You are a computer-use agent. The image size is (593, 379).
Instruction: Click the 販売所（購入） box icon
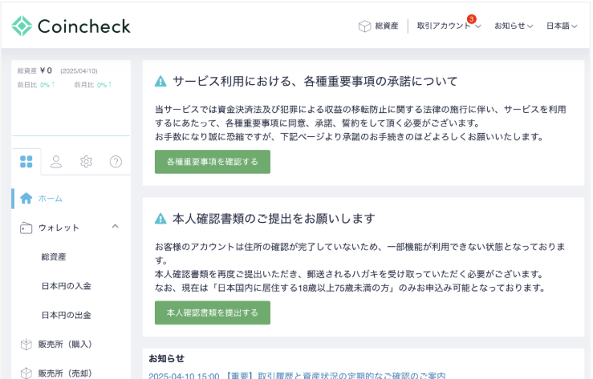click(x=26, y=345)
